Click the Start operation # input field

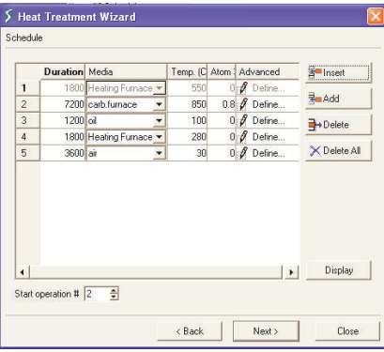point(97,294)
